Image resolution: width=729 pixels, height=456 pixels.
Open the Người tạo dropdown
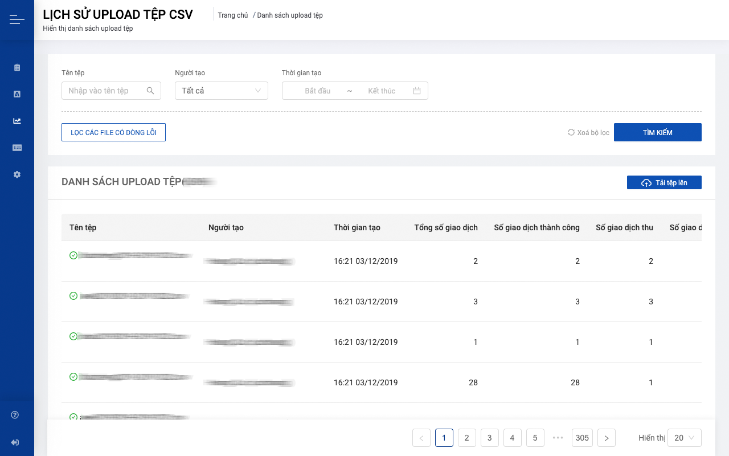click(x=222, y=91)
